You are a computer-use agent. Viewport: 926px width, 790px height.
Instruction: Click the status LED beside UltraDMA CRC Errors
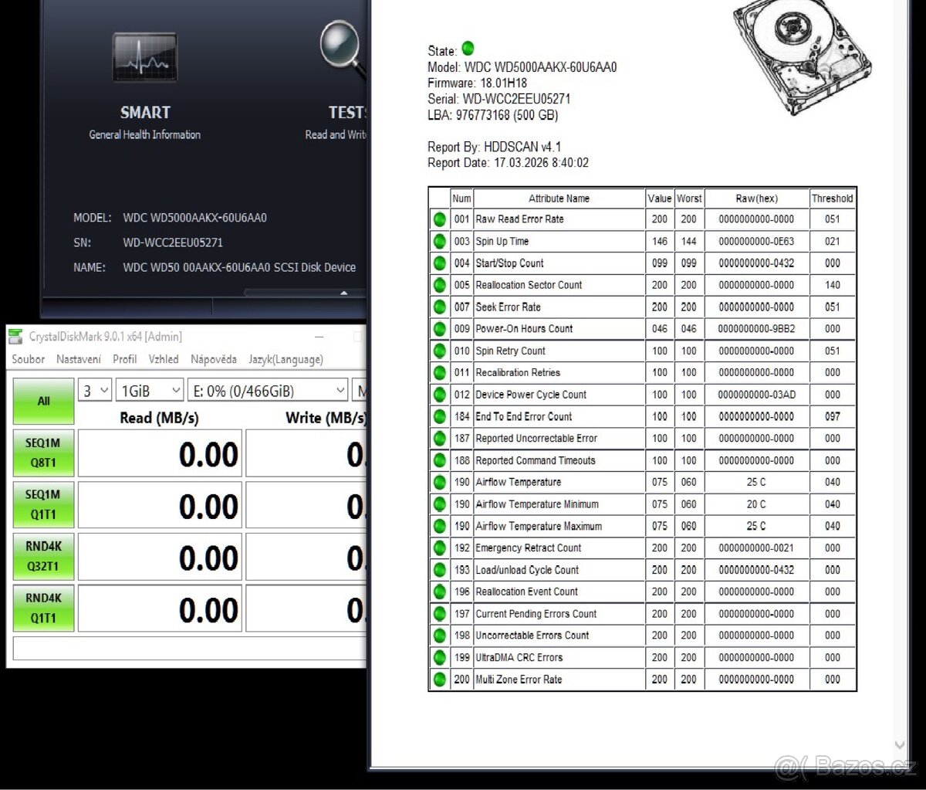pyautogui.click(x=439, y=657)
